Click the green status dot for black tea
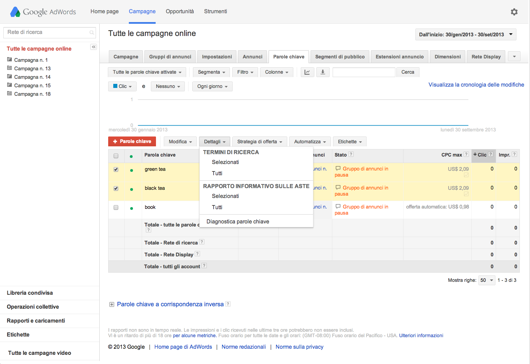The image size is (530, 364). tap(132, 189)
